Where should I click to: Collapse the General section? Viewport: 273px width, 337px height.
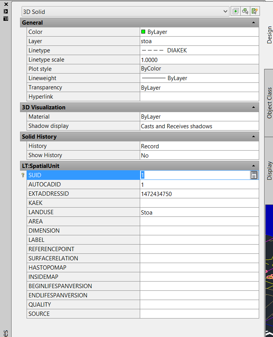coord(253,23)
